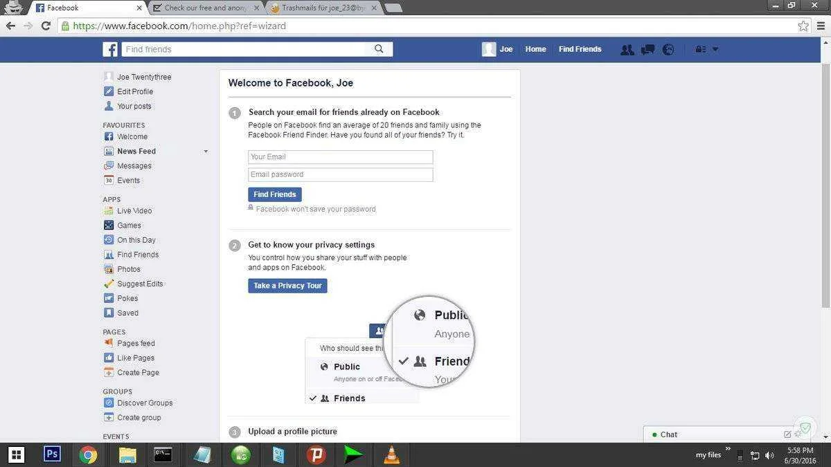Open On this Day app

tap(136, 239)
